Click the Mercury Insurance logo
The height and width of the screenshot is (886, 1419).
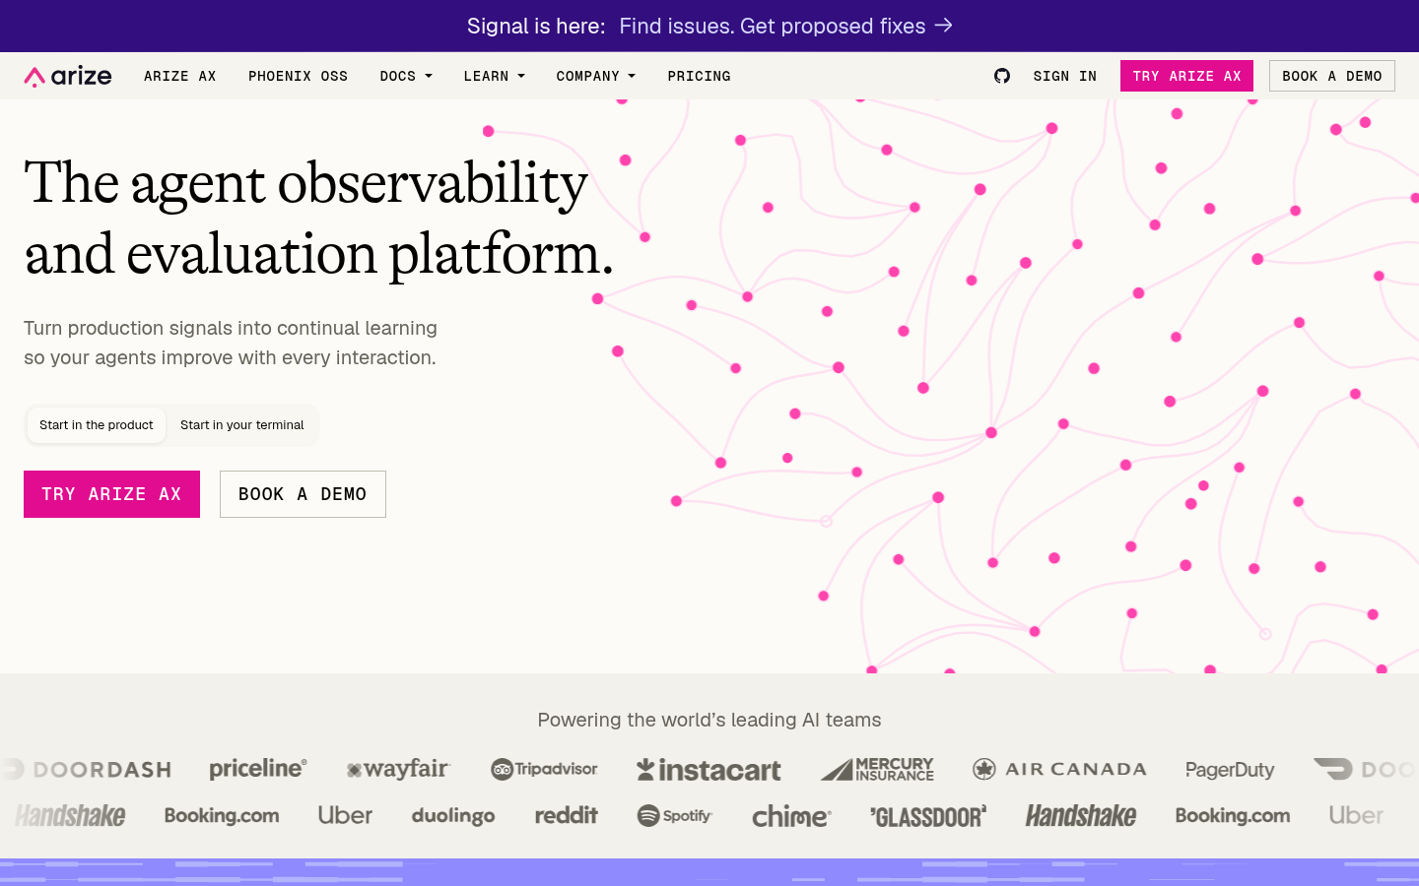tap(877, 769)
